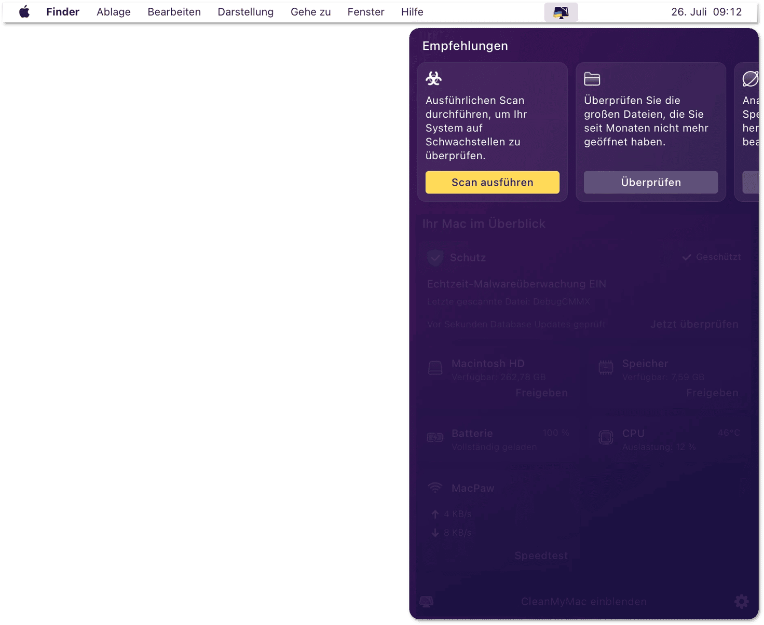This screenshot has height=625, width=764.
Task: Open the Ablage menu
Action: [114, 11]
